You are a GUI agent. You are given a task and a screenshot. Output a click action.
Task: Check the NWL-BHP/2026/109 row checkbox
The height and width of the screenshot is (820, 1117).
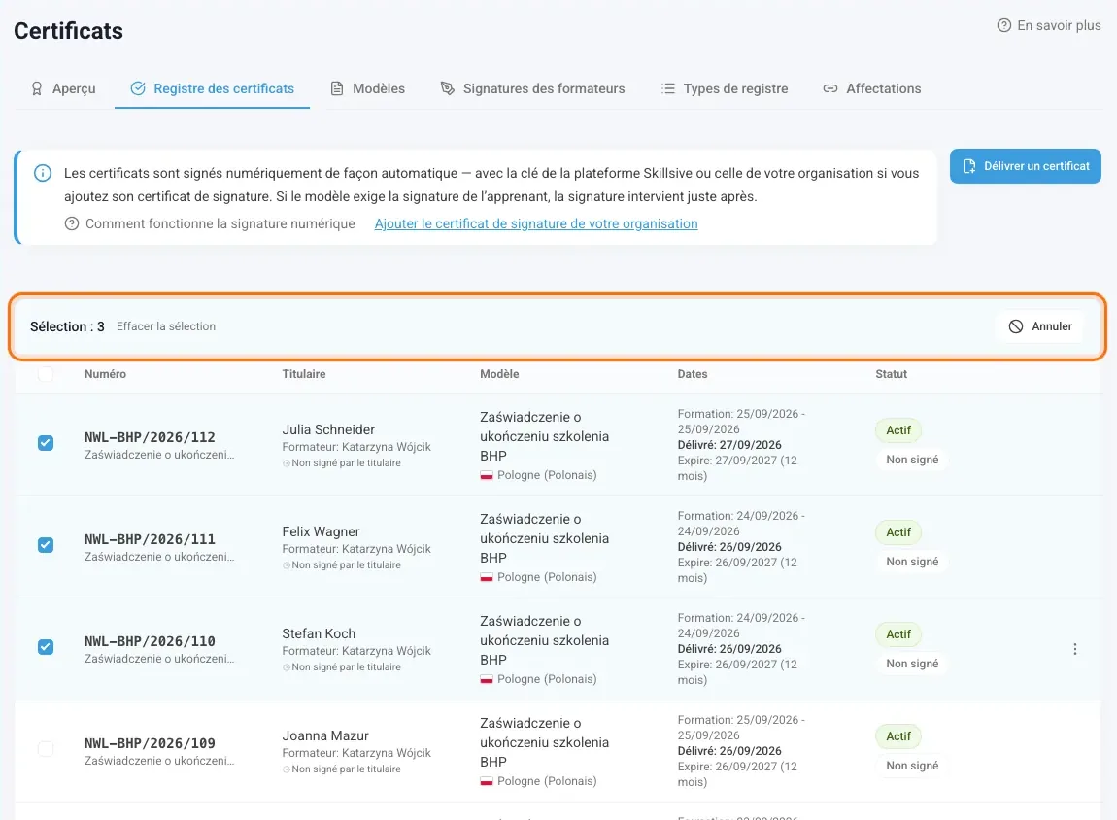46,749
